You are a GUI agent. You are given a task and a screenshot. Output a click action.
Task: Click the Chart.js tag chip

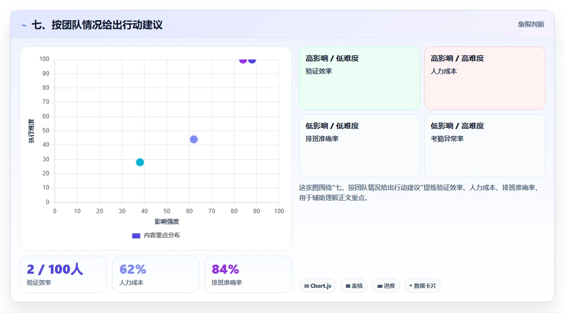[x=318, y=286]
